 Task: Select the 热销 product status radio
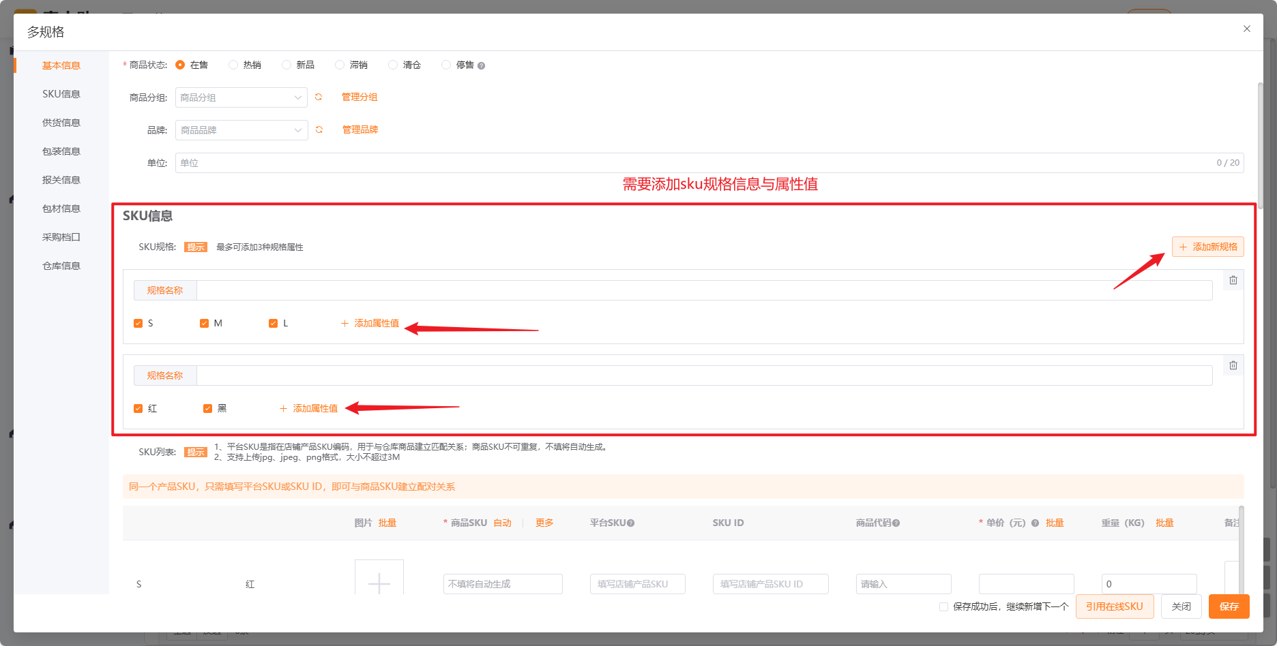click(x=233, y=65)
